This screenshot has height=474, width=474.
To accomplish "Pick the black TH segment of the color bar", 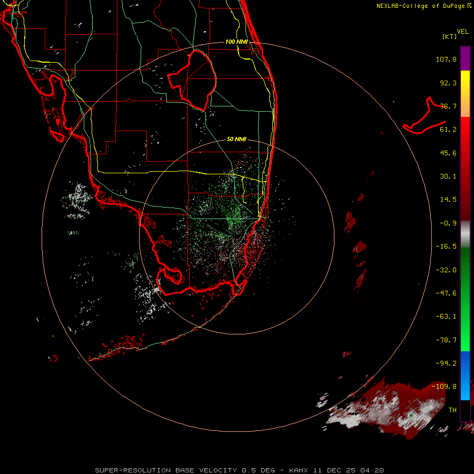I will coord(465,410).
